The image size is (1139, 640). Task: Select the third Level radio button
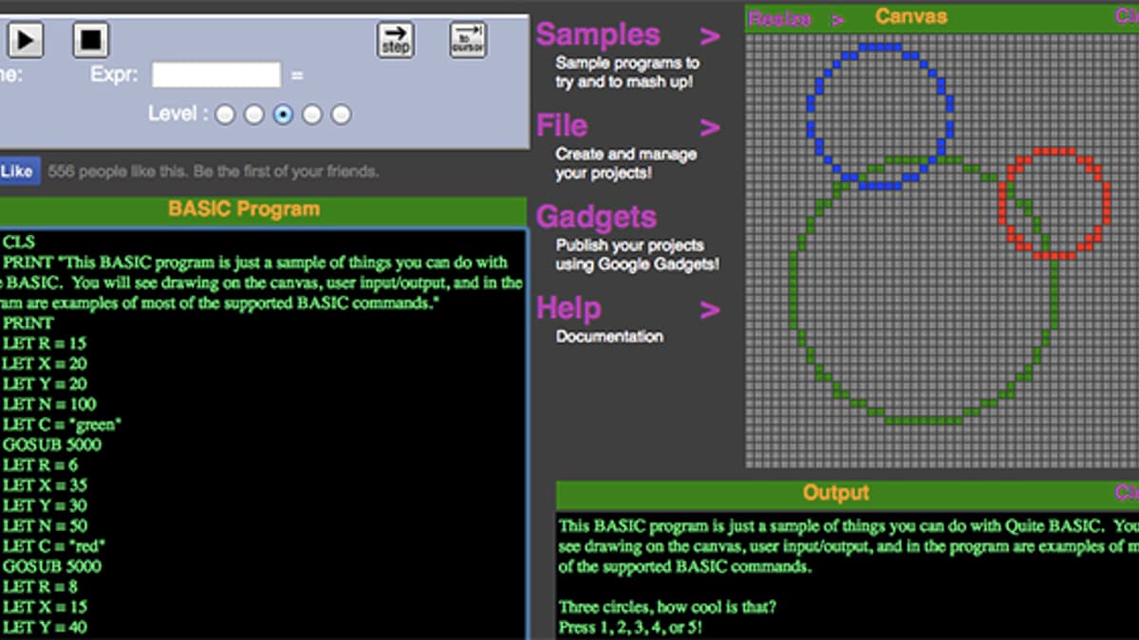283,115
